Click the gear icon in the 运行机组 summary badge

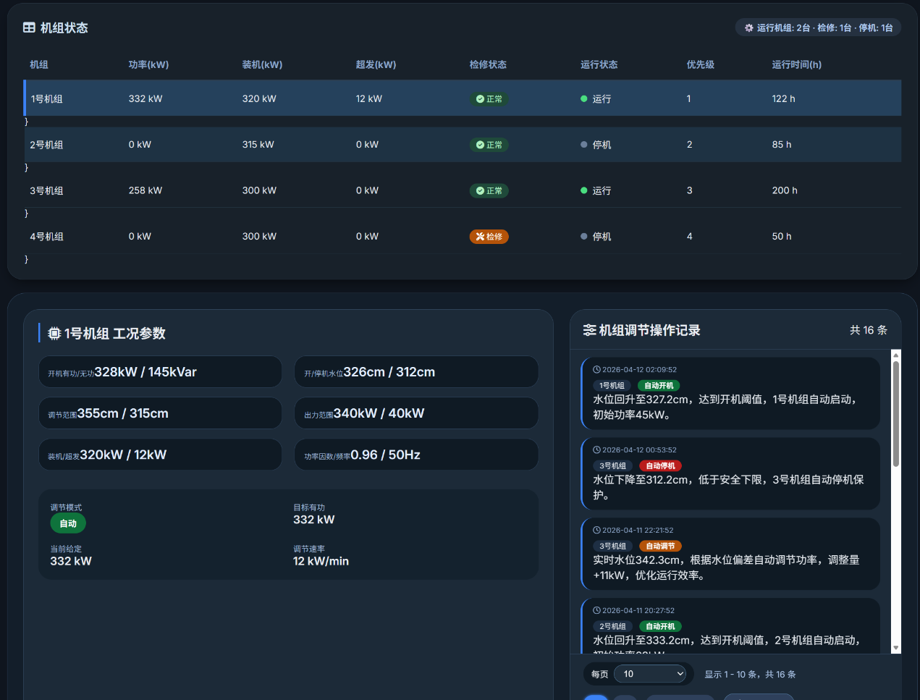[748, 28]
